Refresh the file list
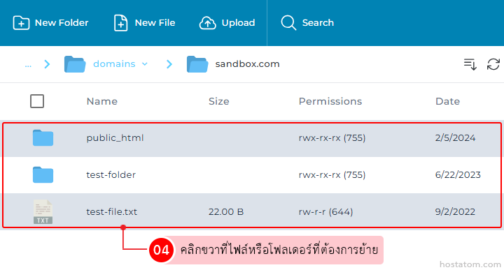 (x=493, y=64)
